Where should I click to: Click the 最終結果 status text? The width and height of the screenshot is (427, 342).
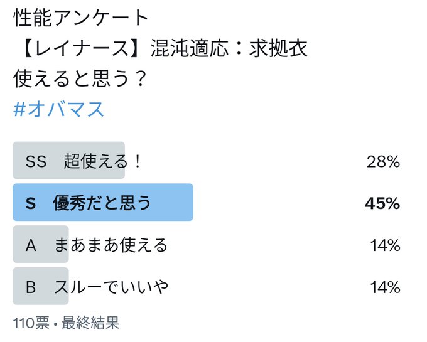90,323
